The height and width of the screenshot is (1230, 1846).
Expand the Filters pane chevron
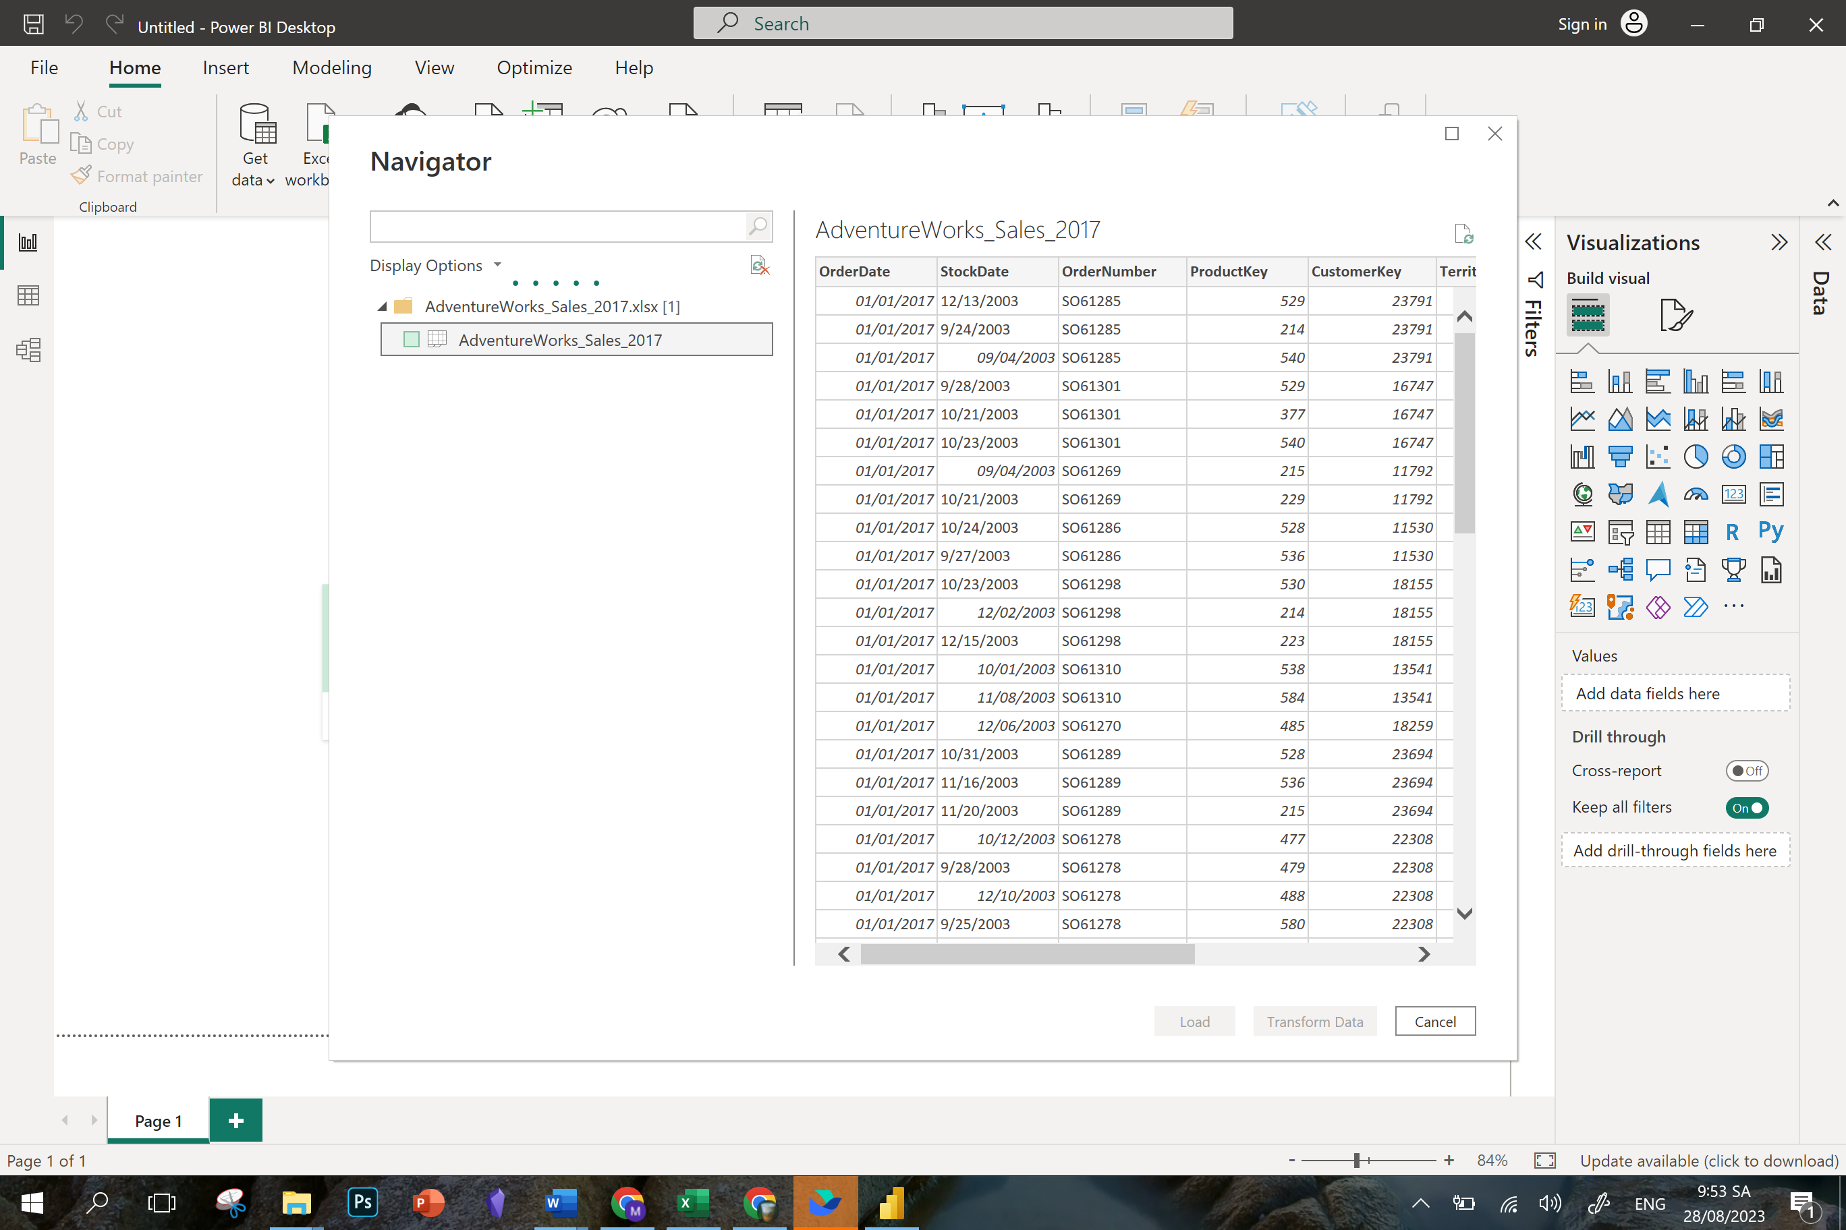(1533, 241)
